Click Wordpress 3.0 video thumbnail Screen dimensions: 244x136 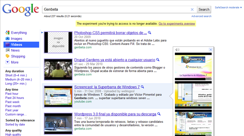tap(58, 124)
